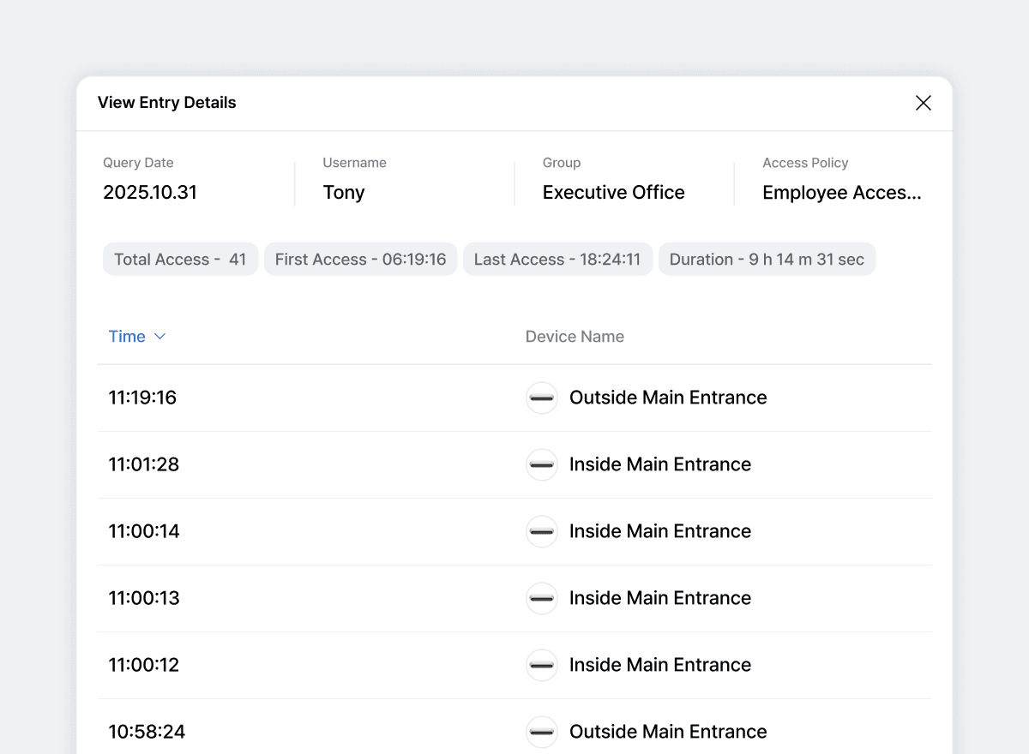The image size is (1029, 754).
Task: Select the device icon in the 11:00:12 row
Action: pyautogui.click(x=541, y=665)
